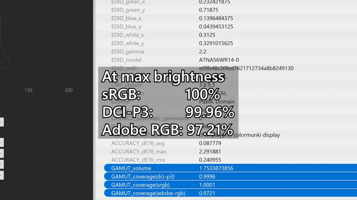This screenshot has width=357, height=200.
Task: Click the value 0.0439453125
Action: pyautogui.click(x=216, y=27)
